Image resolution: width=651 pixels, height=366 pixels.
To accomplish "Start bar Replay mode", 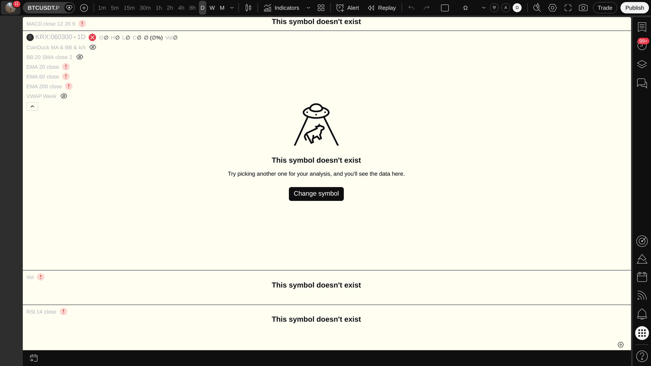I will [x=382, y=8].
